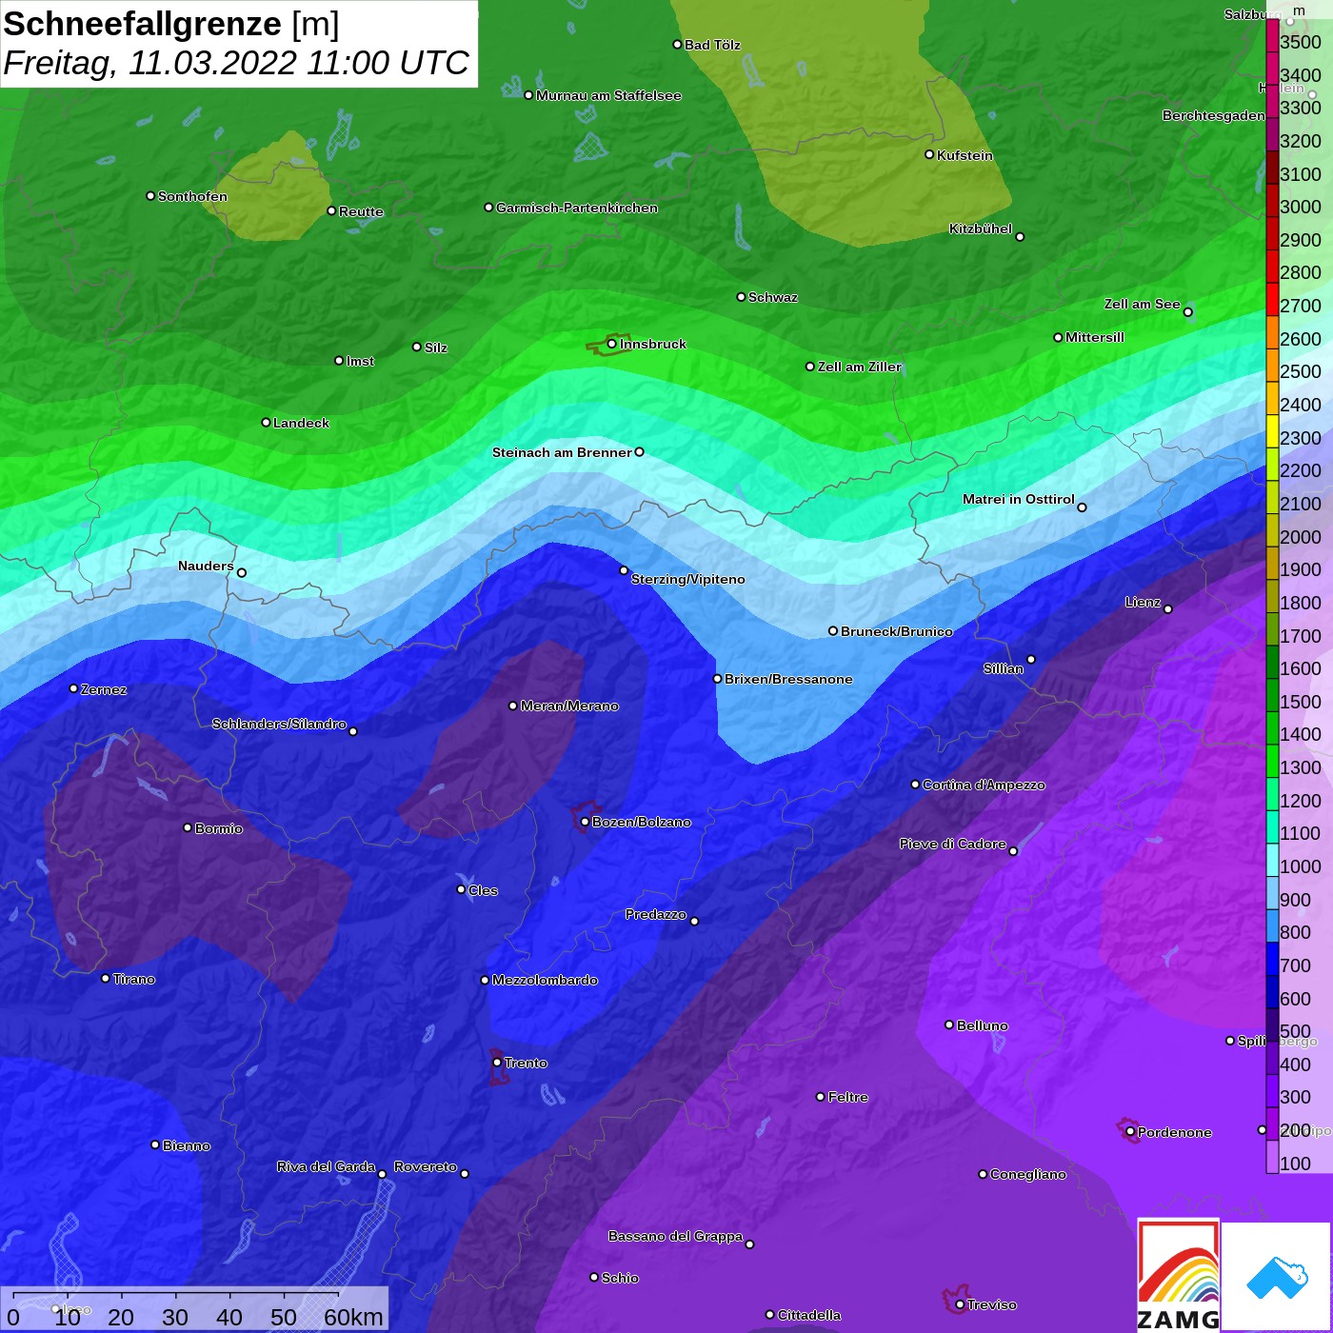The width and height of the screenshot is (1333, 1333).
Task: Click the Sillian marker dot
Action: [1031, 659]
